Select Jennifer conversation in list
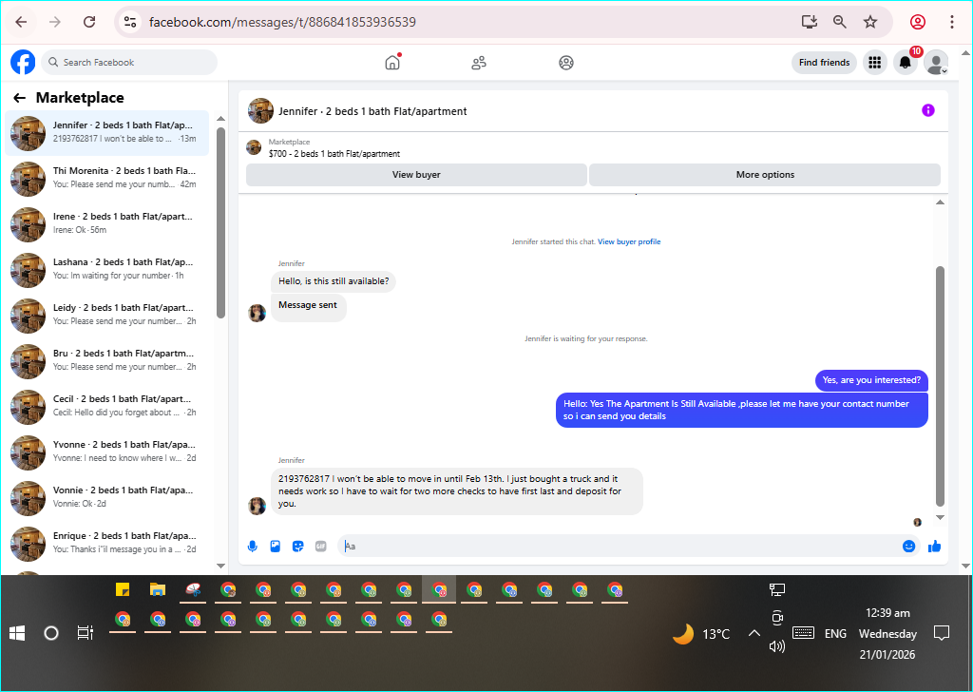 coord(106,133)
